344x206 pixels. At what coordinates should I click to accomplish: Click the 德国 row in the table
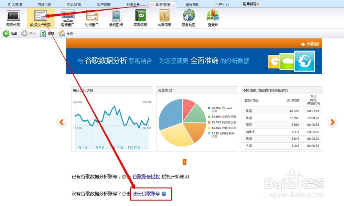tap(282, 139)
